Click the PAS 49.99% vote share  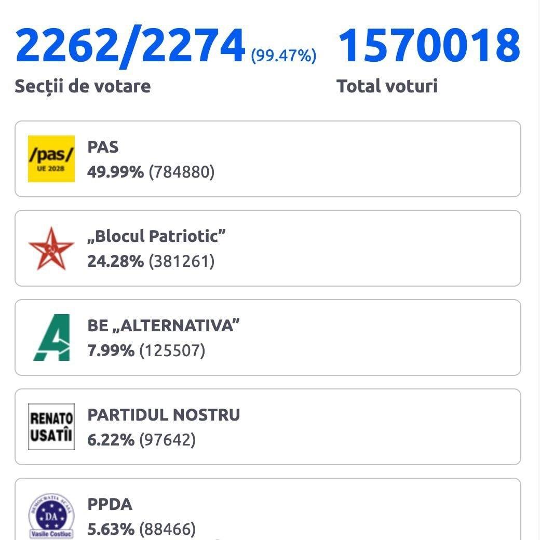click(115, 171)
